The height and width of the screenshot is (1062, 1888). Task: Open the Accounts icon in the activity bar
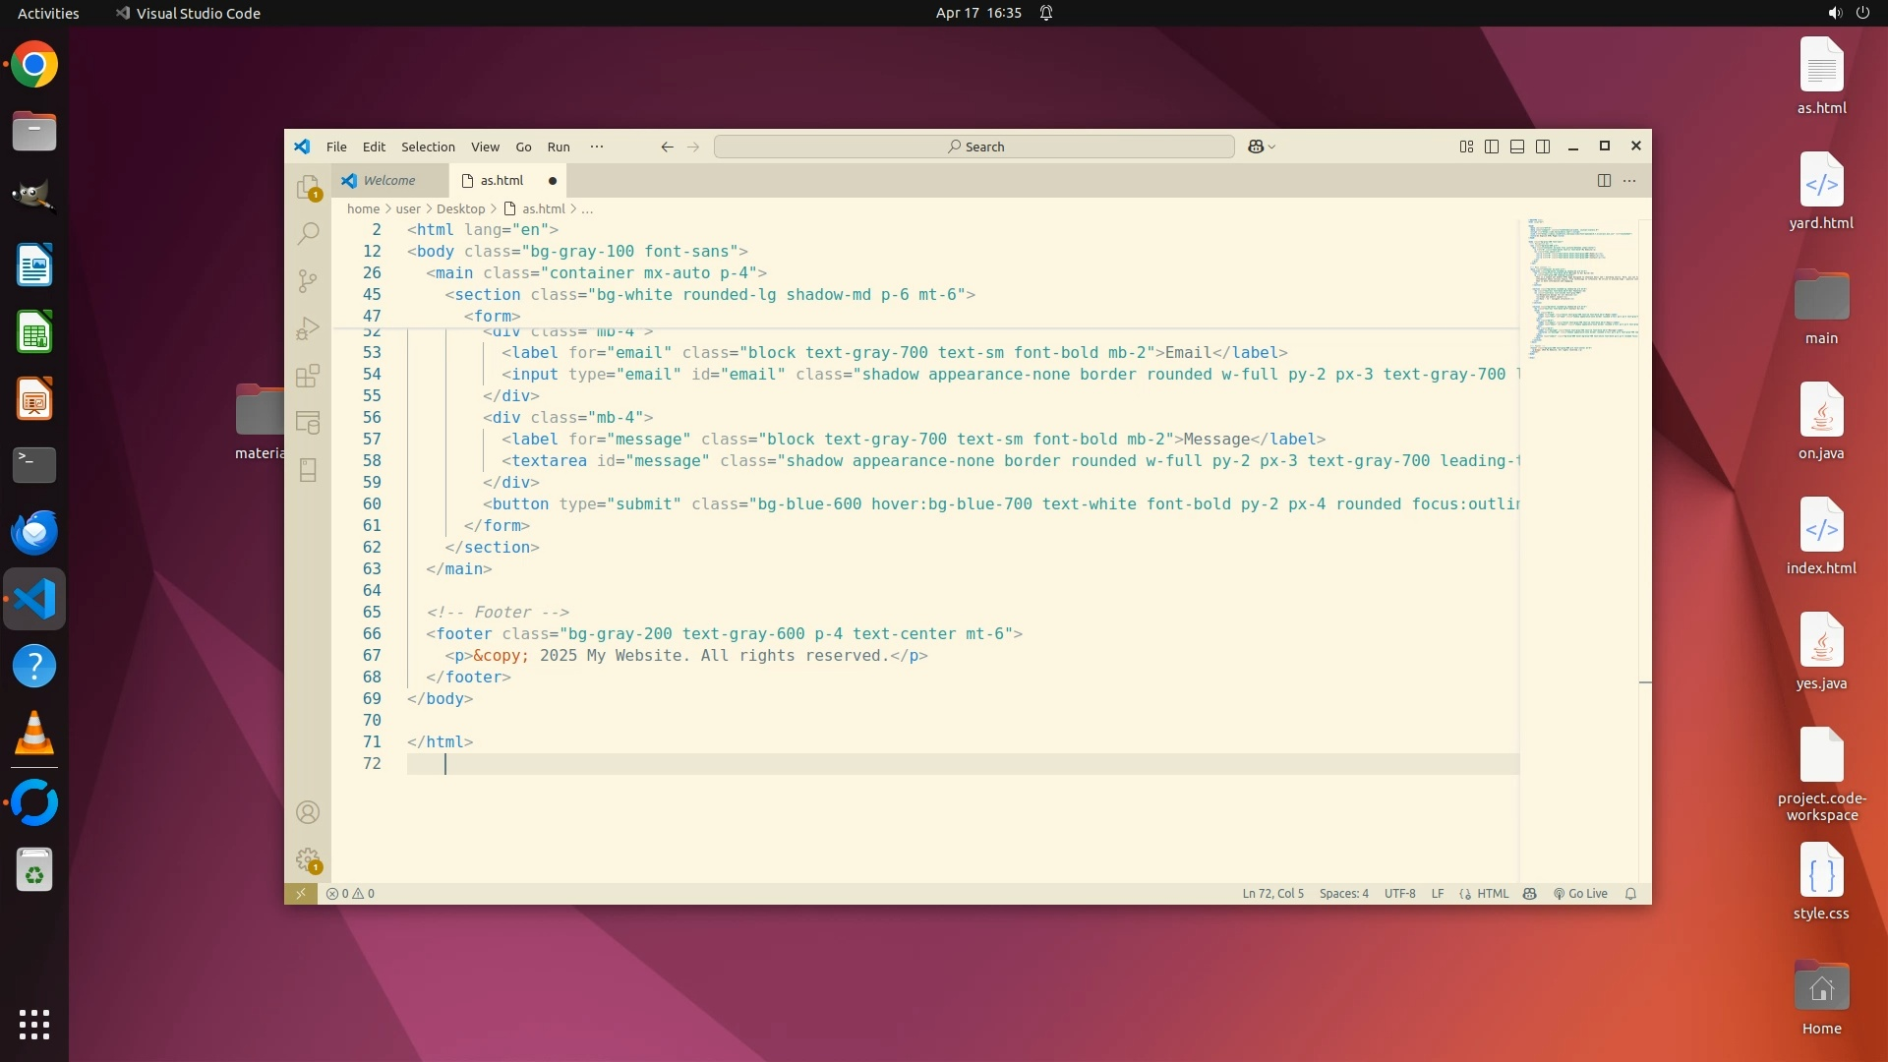308,812
